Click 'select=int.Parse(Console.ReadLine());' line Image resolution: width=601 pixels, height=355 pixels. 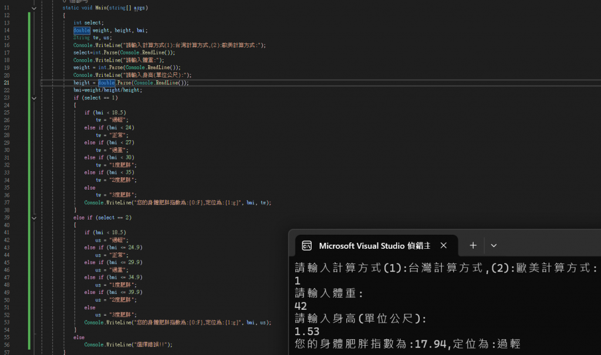124,53
